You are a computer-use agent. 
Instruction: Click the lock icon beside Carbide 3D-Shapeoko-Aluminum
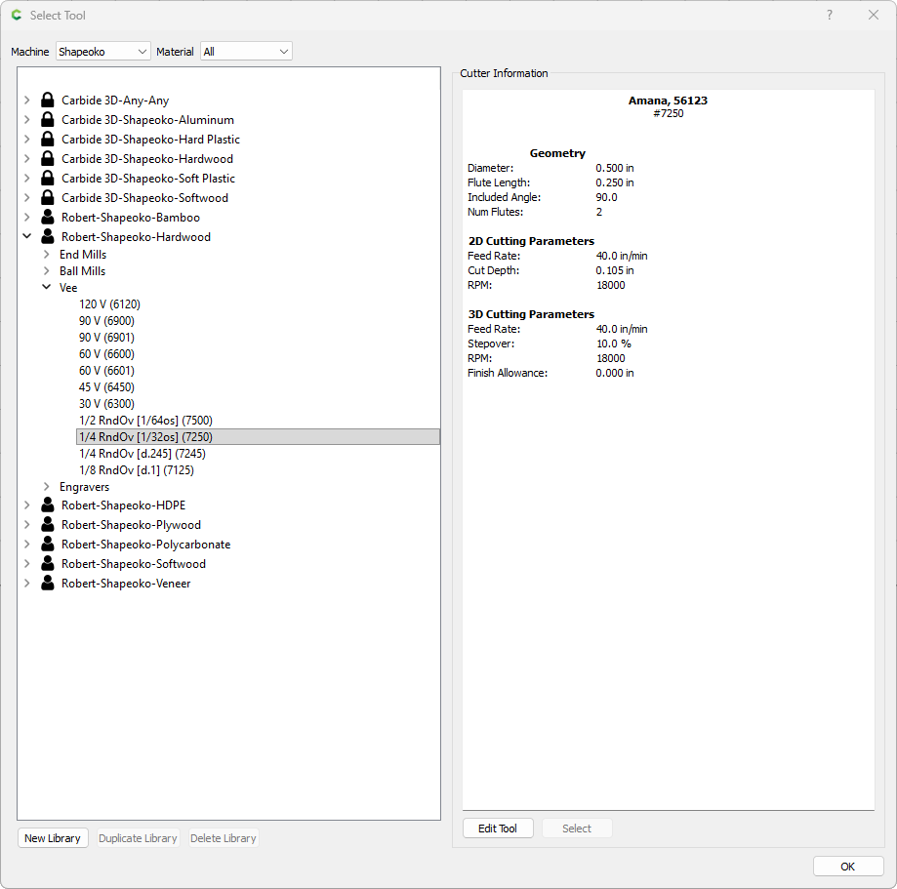click(47, 120)
